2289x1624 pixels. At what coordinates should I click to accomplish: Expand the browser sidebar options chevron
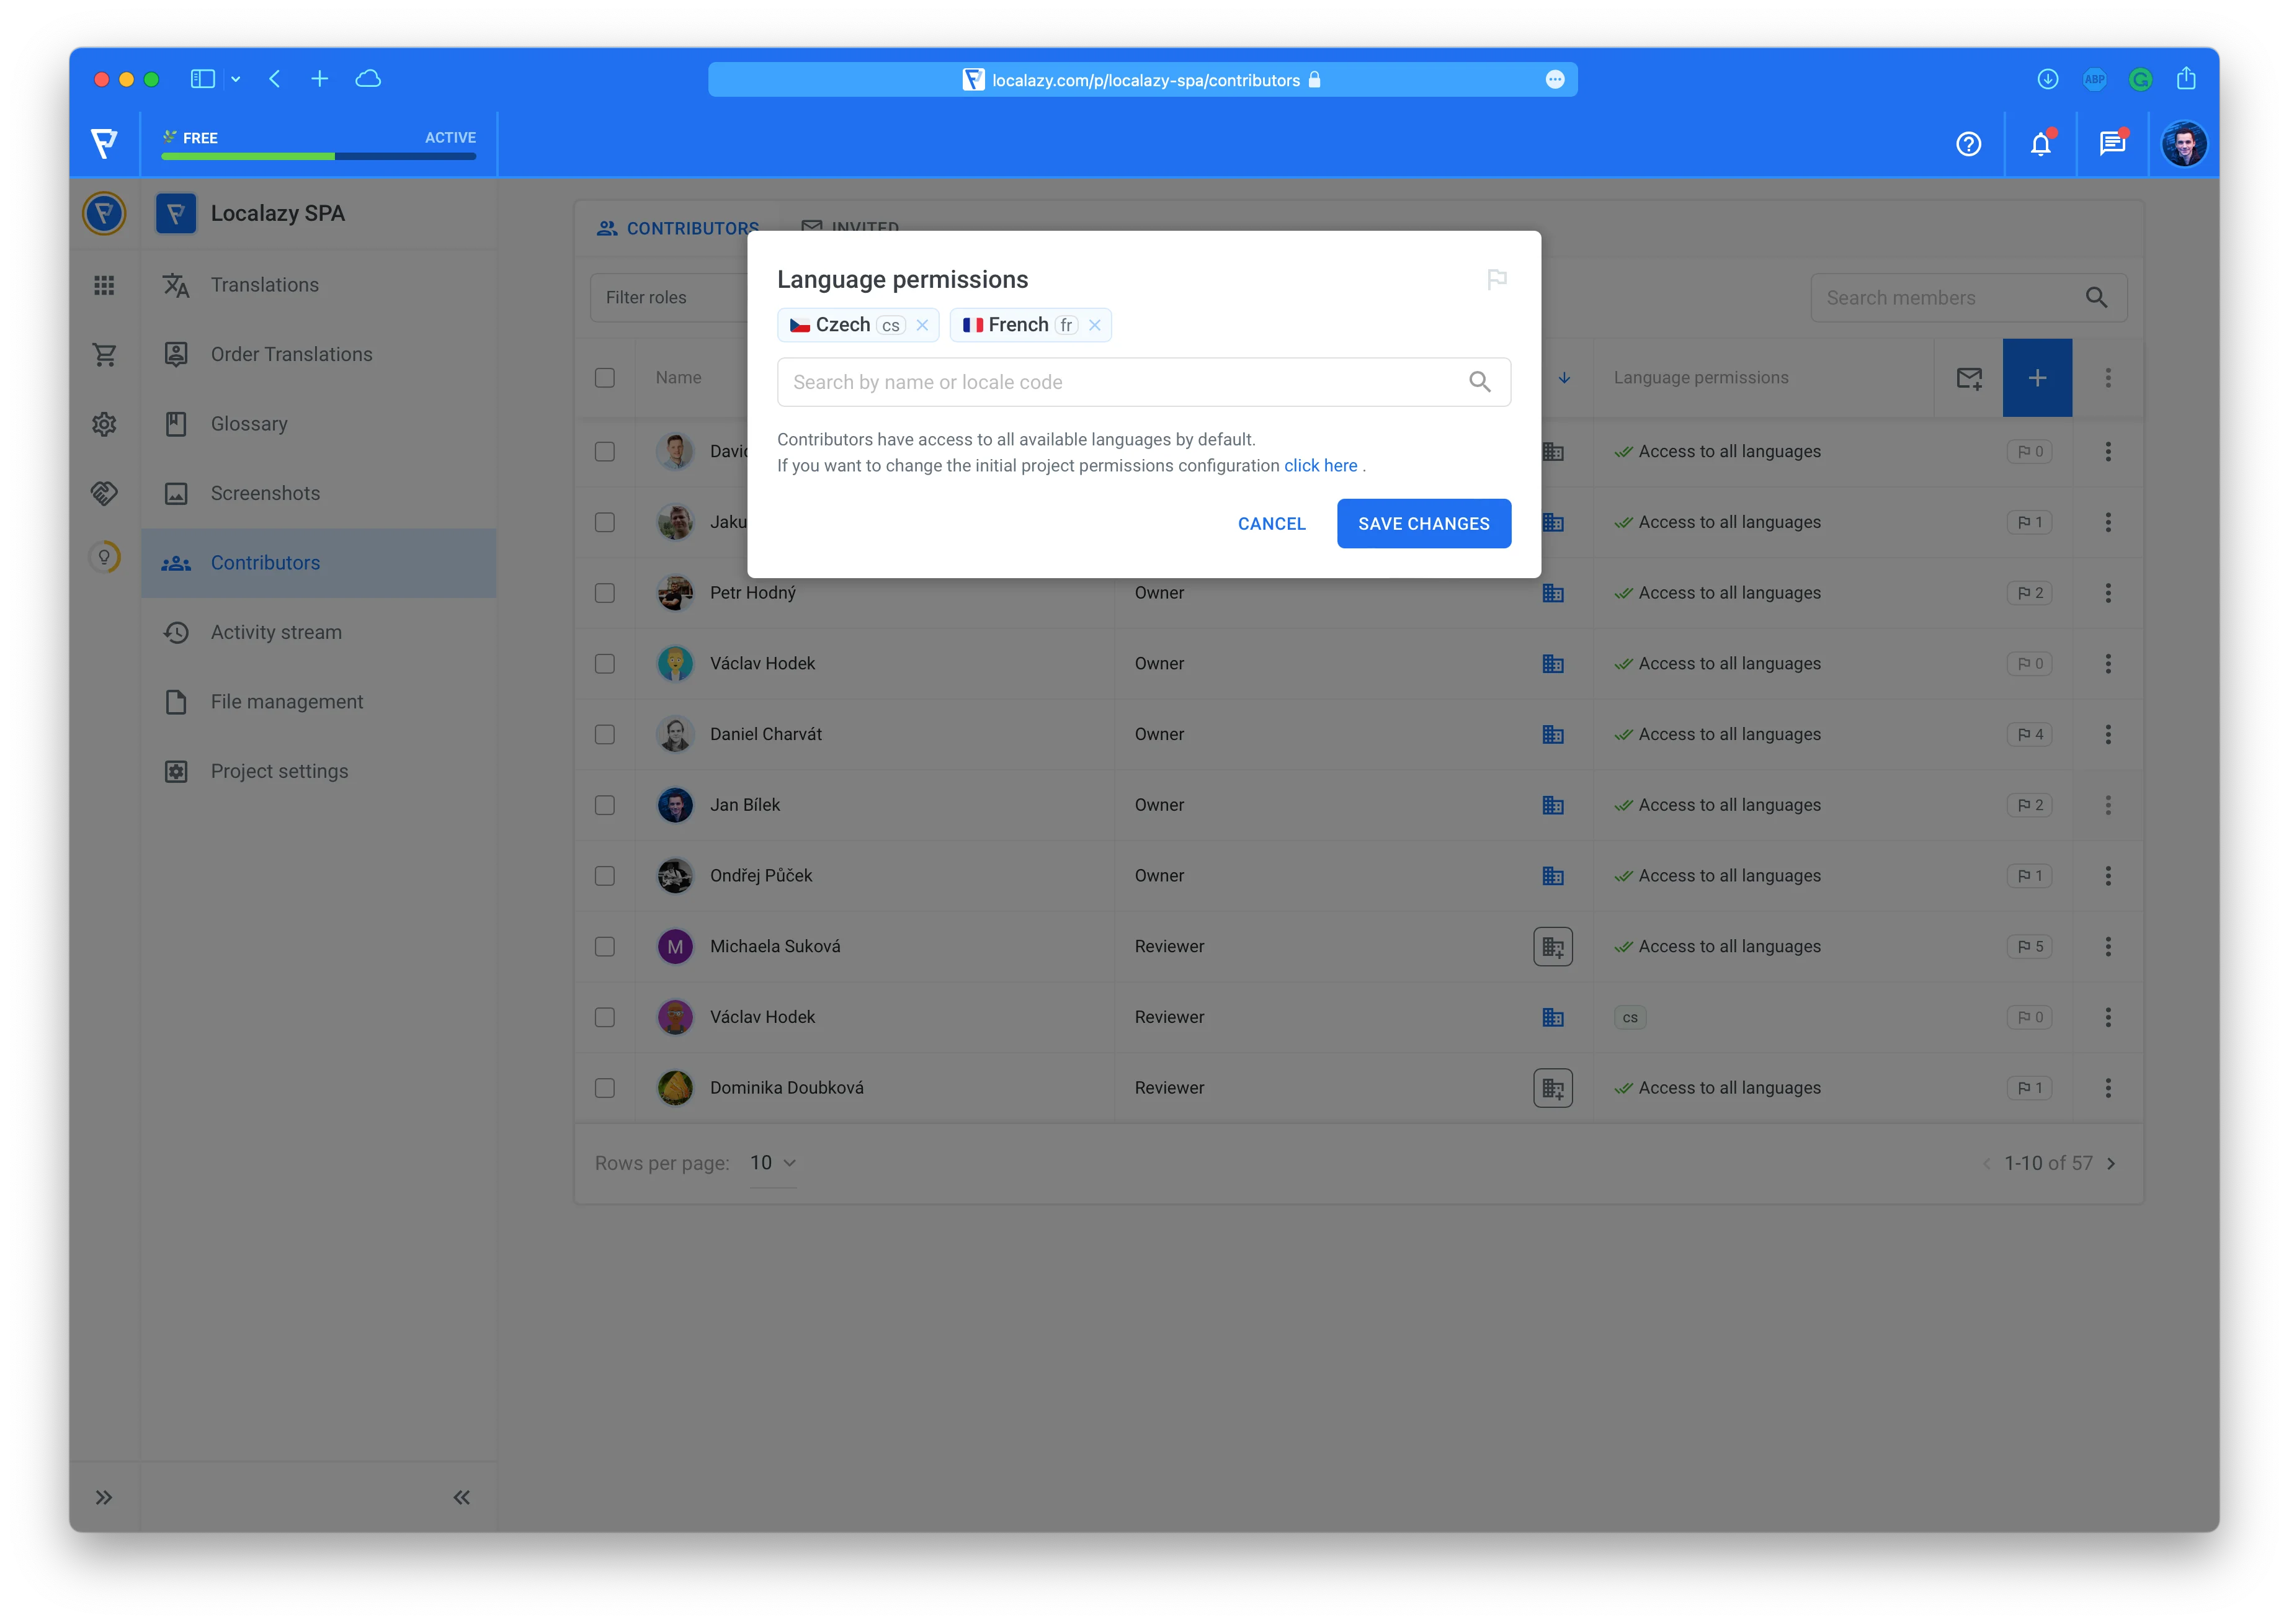(236, 79)
